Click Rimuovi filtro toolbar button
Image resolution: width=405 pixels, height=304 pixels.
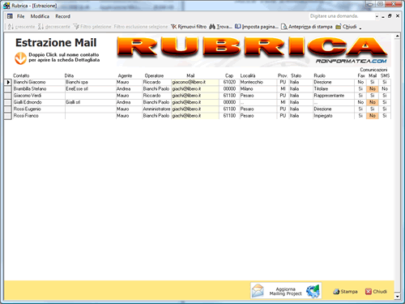point(189,27)
